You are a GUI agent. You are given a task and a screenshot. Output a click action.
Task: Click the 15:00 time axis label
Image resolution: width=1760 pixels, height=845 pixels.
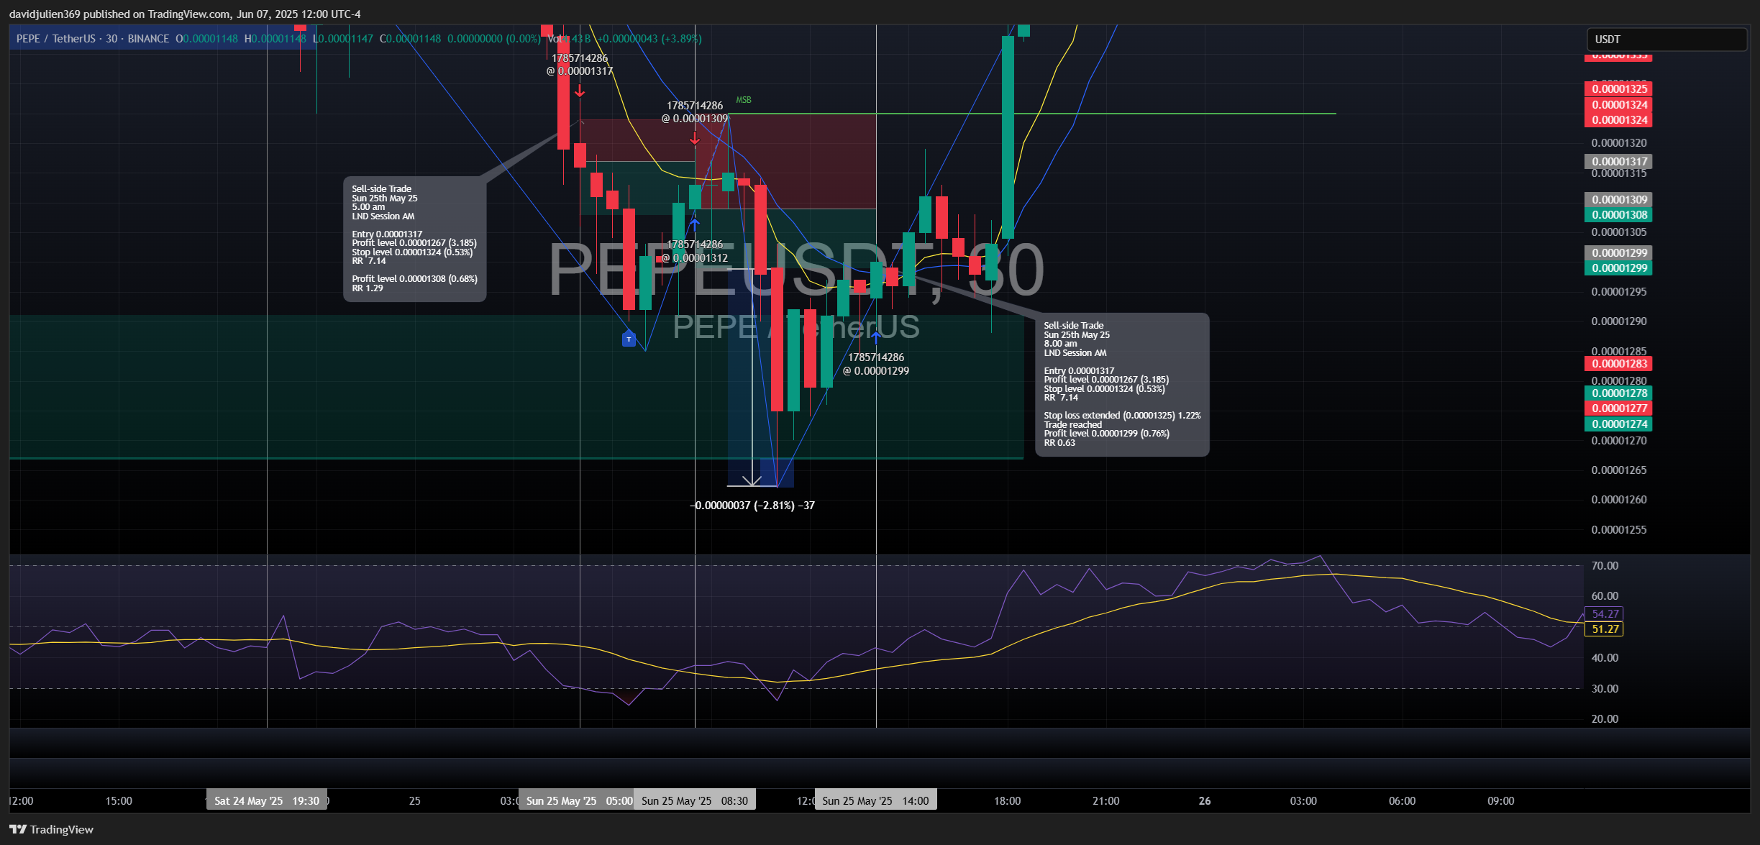[119, 801]
